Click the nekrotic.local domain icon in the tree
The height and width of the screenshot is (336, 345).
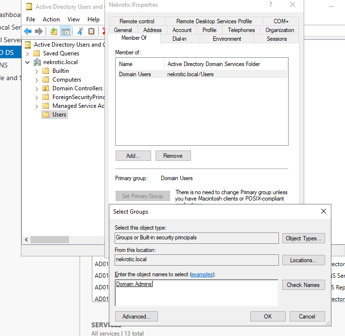pyautogui.click(x=37, y=62)
